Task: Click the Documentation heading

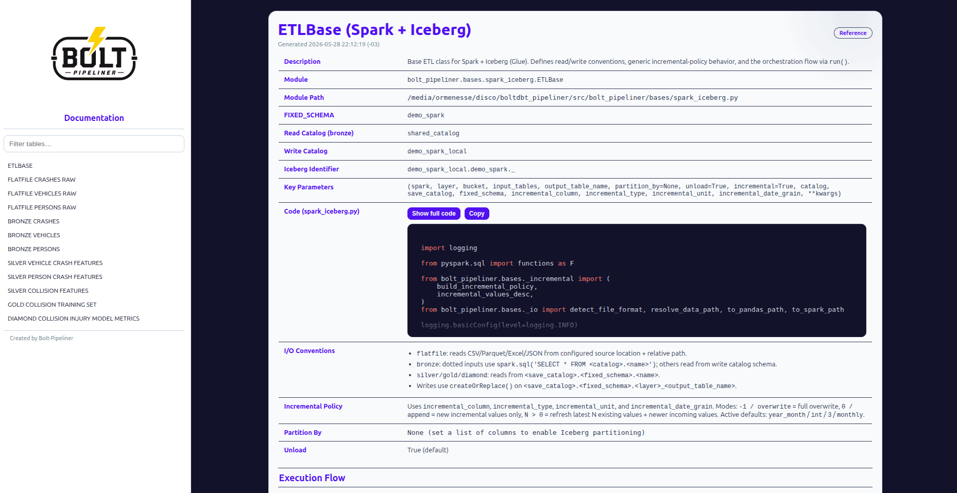Action: 94,118
